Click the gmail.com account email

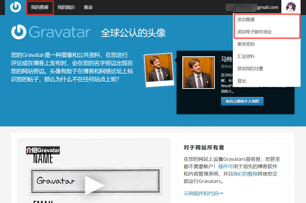tap(252, 7)
